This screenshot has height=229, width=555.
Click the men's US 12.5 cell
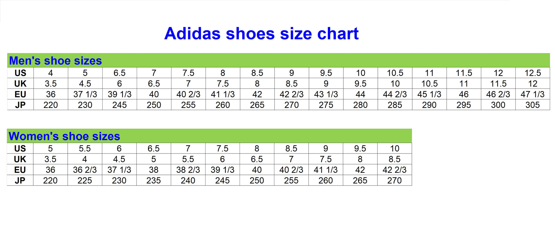pos(532,73)
